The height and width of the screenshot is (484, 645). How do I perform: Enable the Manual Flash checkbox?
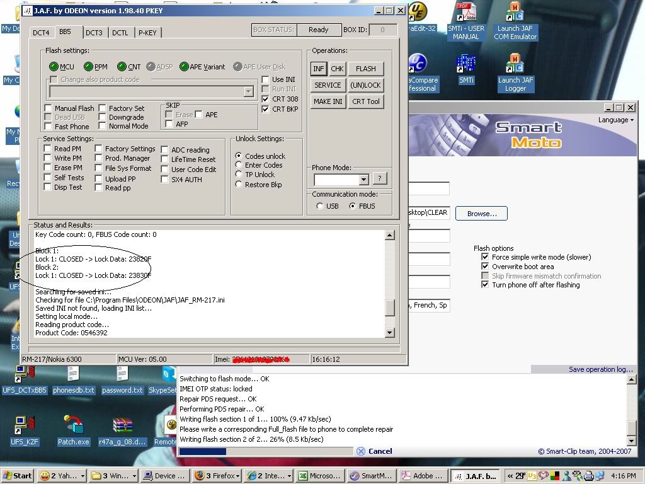pyautogui.click(x=48, y=108)
